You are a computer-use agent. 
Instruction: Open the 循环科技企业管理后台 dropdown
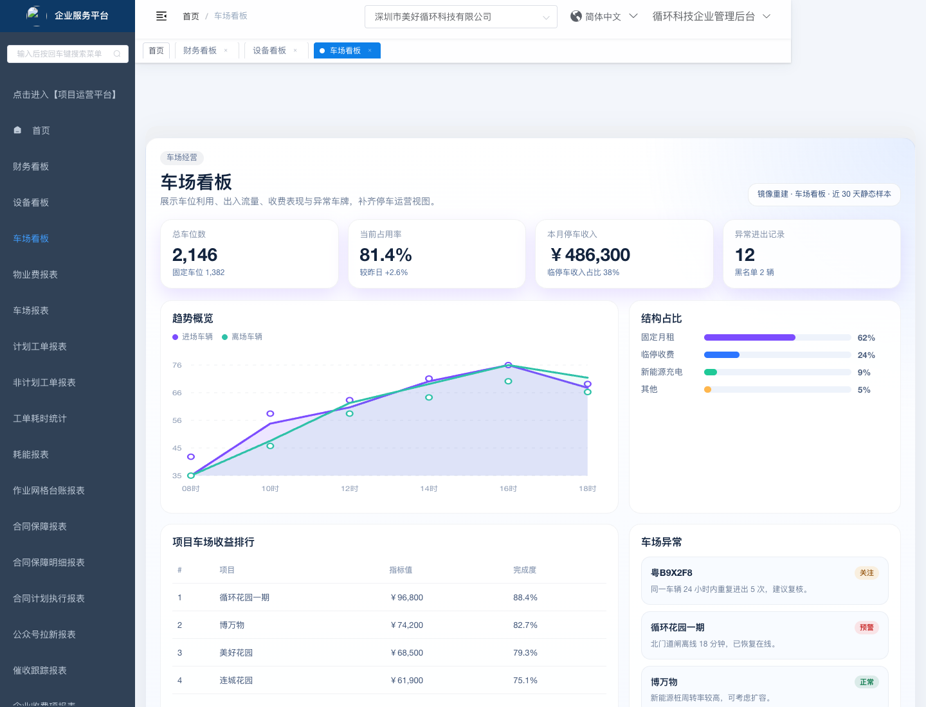711,17
